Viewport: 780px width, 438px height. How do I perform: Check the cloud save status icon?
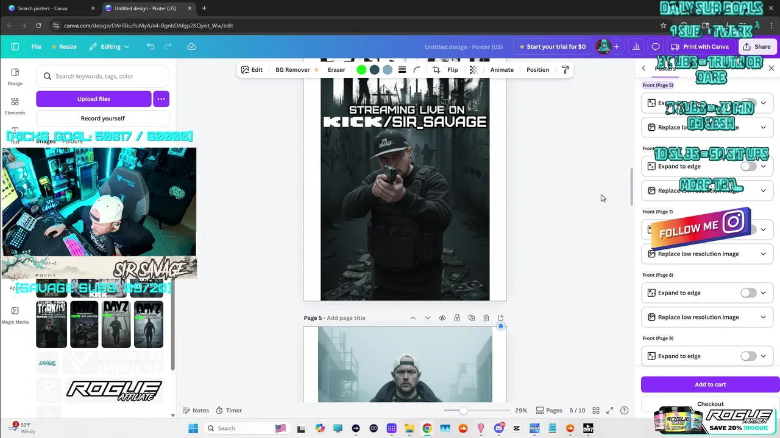tap(191, 46)
